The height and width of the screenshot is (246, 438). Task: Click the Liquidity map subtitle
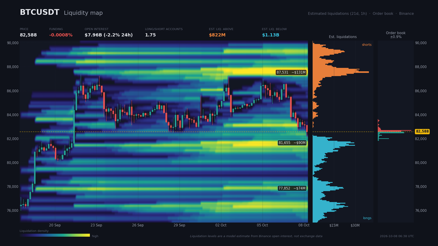coord(83,13)
